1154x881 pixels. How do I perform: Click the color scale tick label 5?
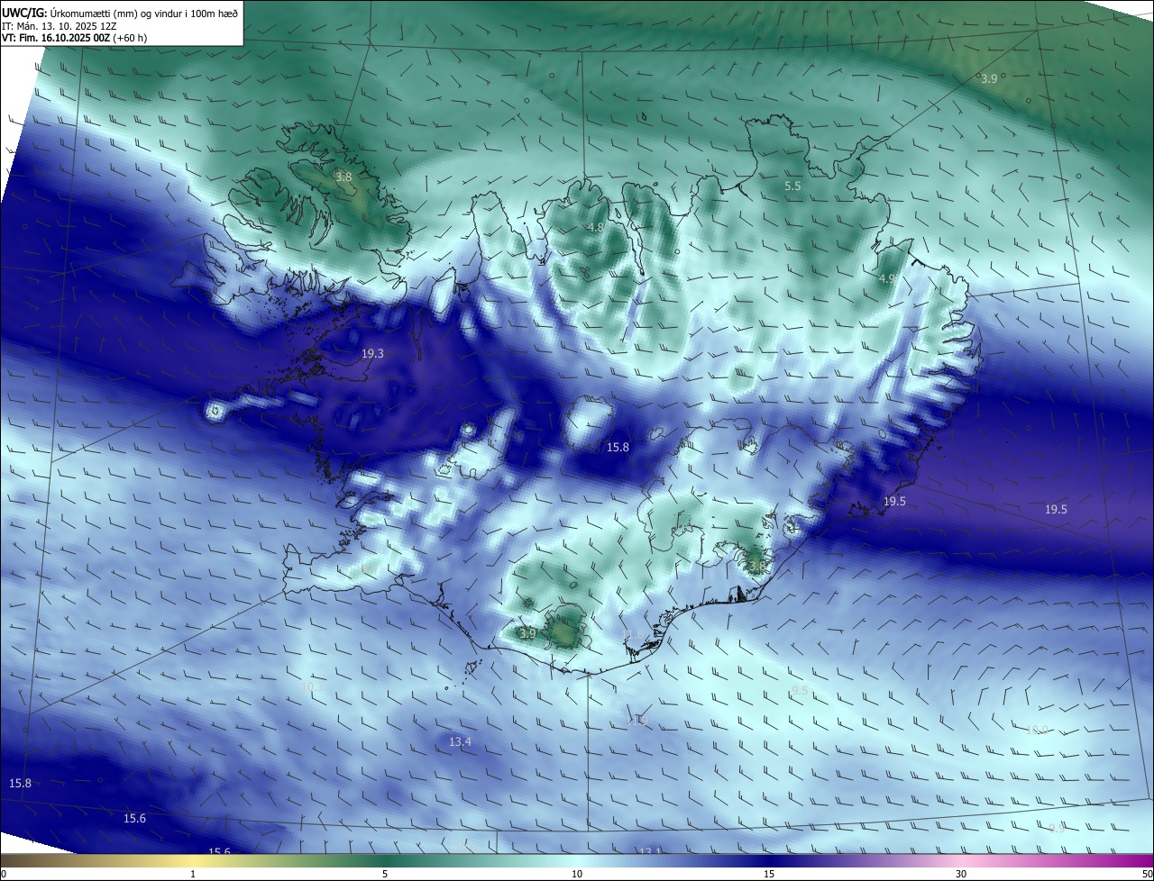coord(385,874)
